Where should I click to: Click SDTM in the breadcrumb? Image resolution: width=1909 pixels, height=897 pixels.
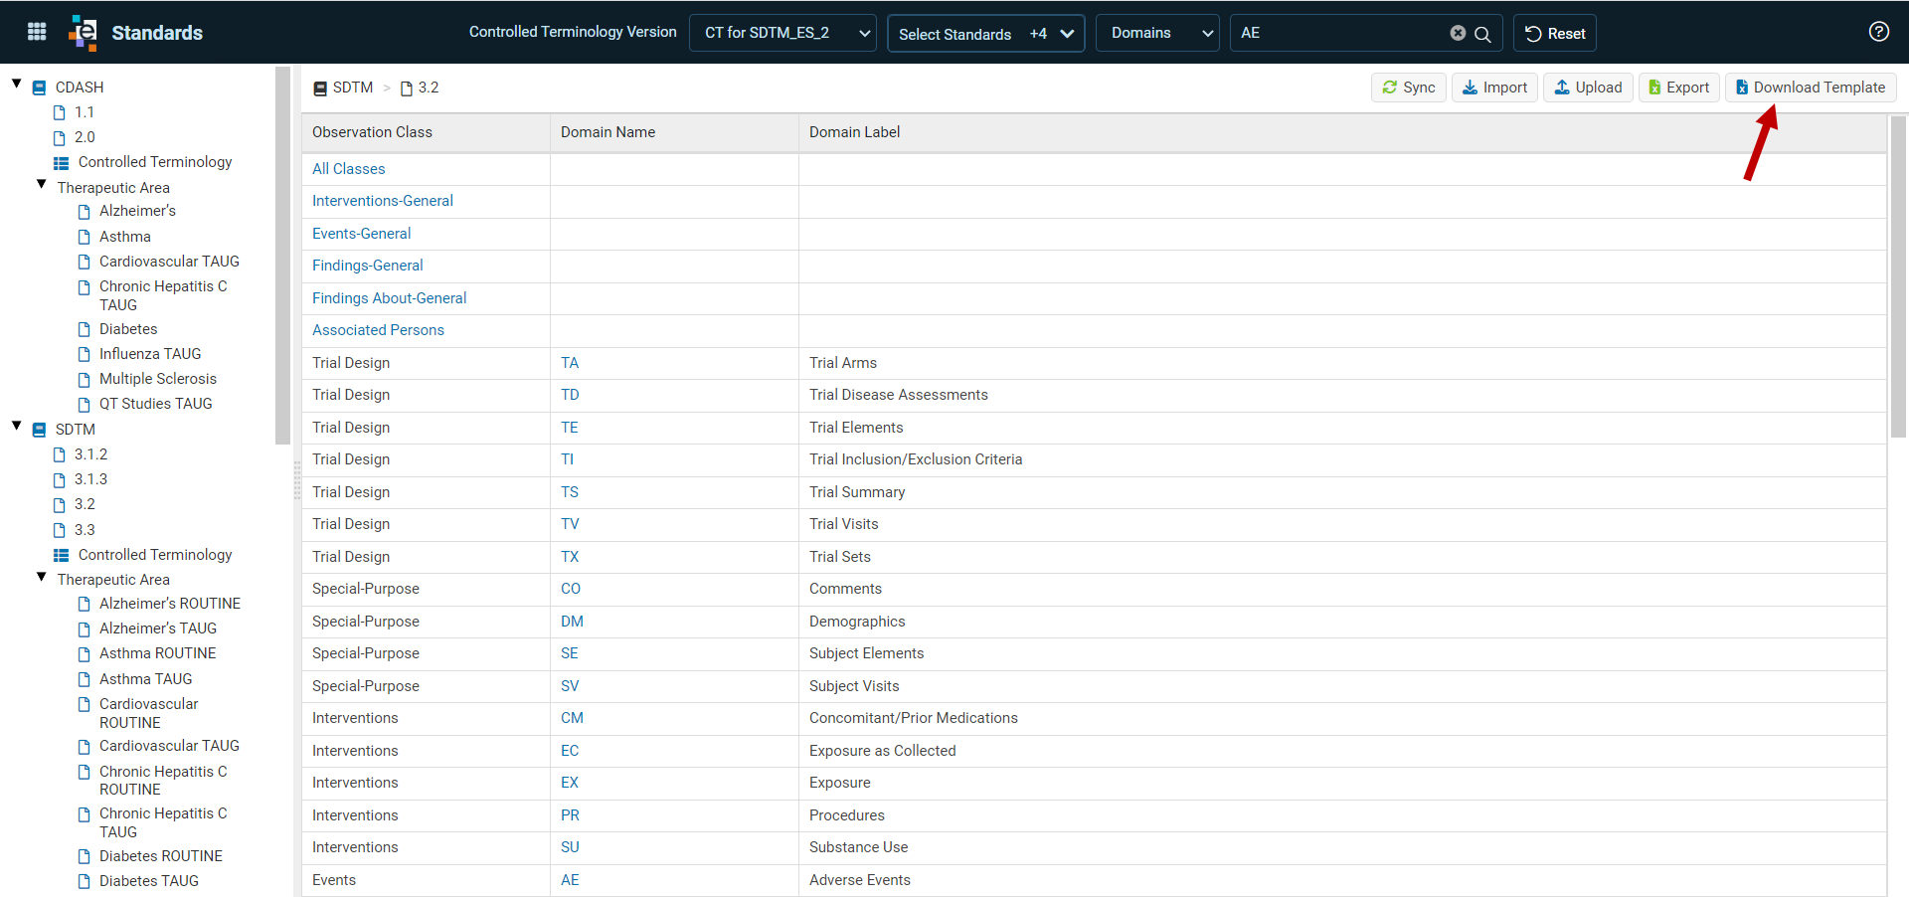(353, 88)
